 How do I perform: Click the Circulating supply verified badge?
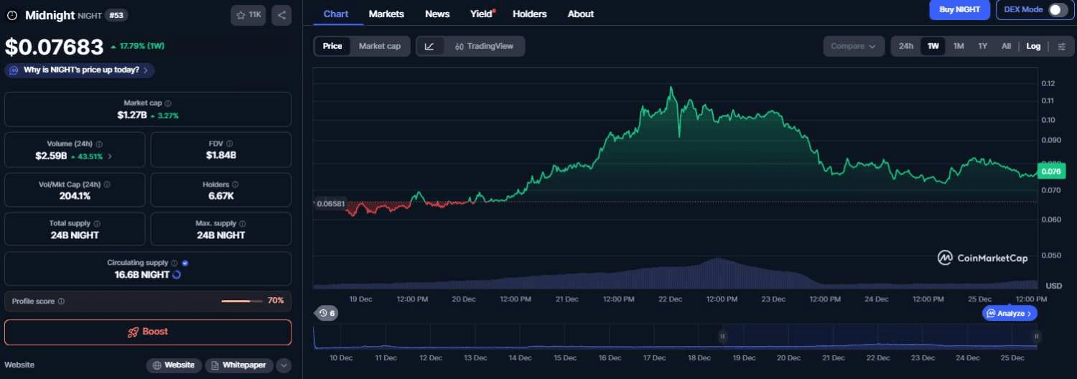coord(185,263)
